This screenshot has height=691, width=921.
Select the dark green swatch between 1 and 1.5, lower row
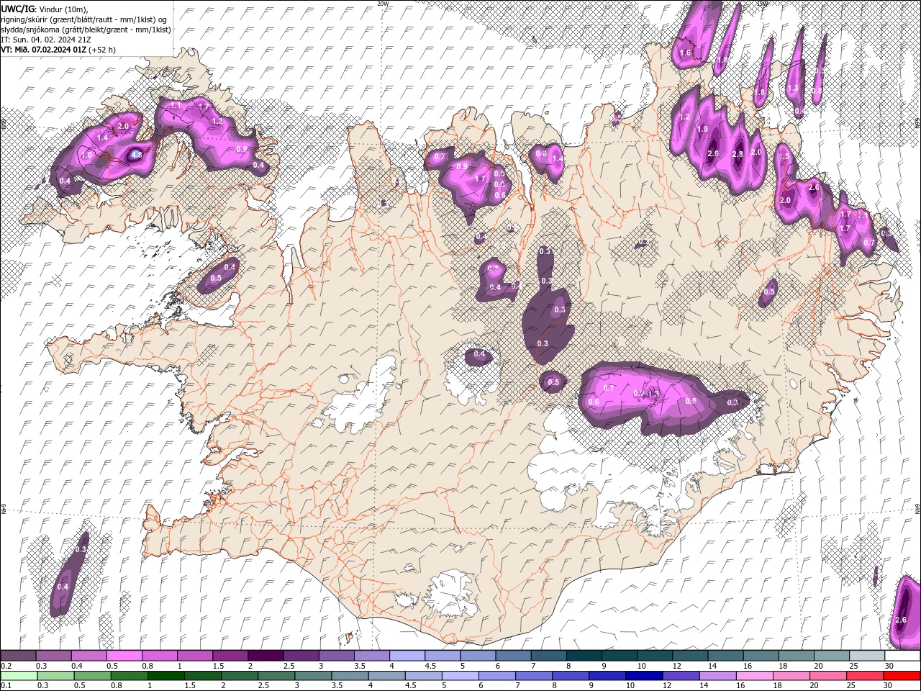click(x=165, y=676)
